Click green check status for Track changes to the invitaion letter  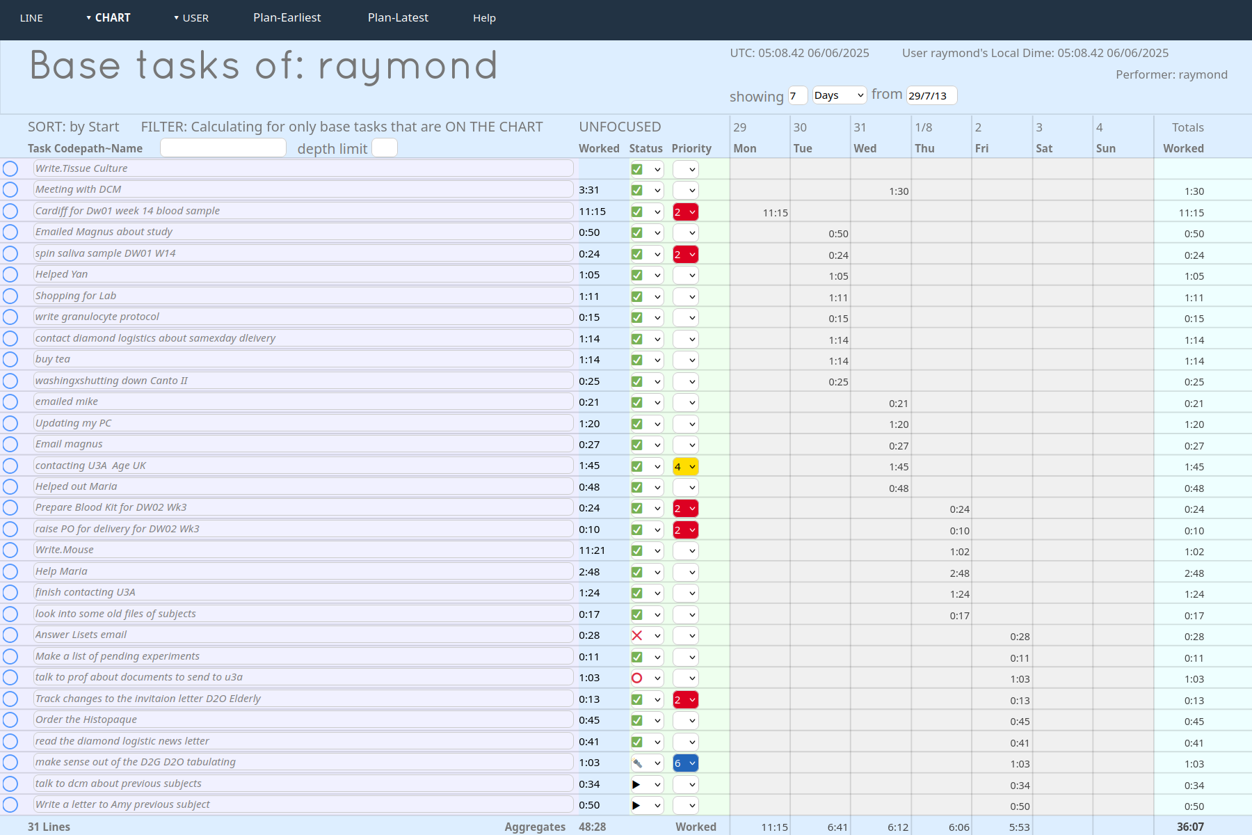pyautogui.click(x=637, y=699)
